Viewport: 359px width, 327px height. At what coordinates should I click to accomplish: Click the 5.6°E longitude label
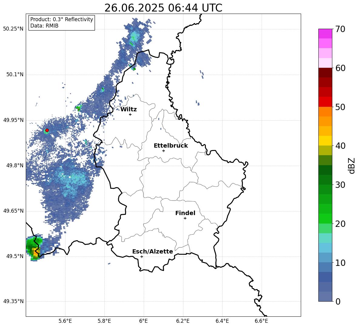[65, 321]
